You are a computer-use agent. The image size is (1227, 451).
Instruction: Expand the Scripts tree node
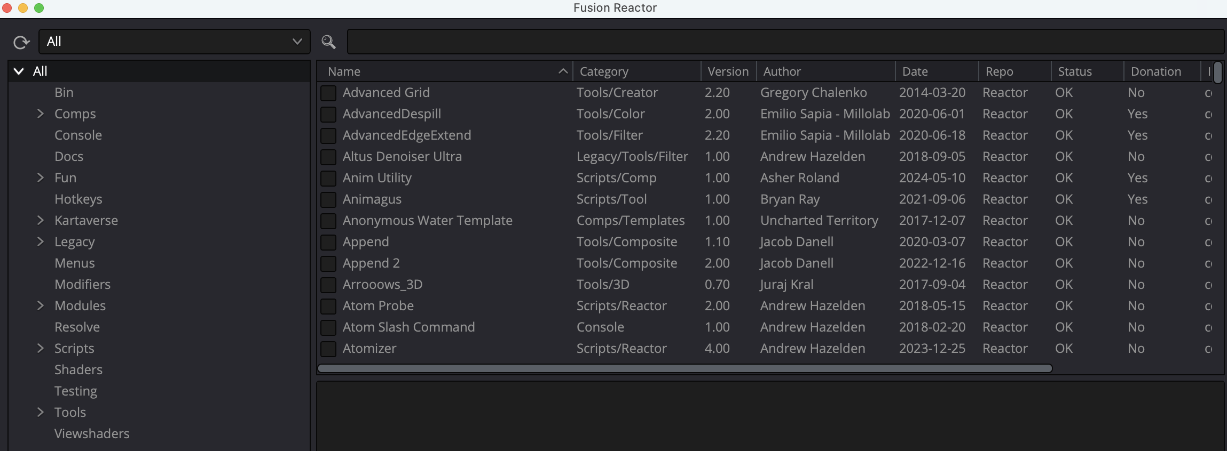pyautogui.click(x=40, y=348)
